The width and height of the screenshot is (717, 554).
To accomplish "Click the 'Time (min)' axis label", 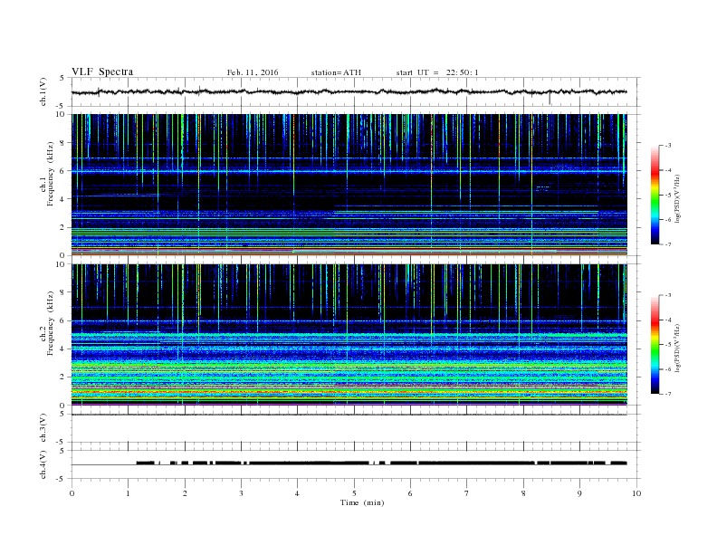I will point(362,502).
